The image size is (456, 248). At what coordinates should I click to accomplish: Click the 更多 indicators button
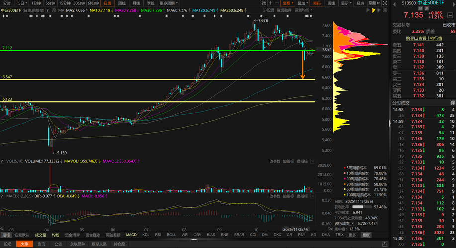coord(352,235)
